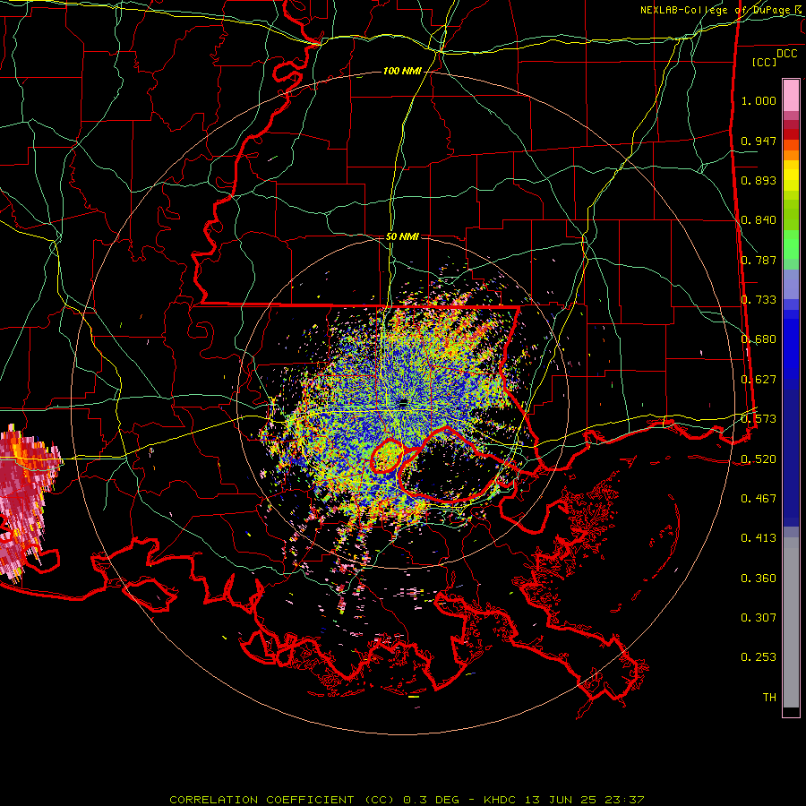Click the 0.307 legend value
The image size is (806, 806).
(x=759, y=618)
